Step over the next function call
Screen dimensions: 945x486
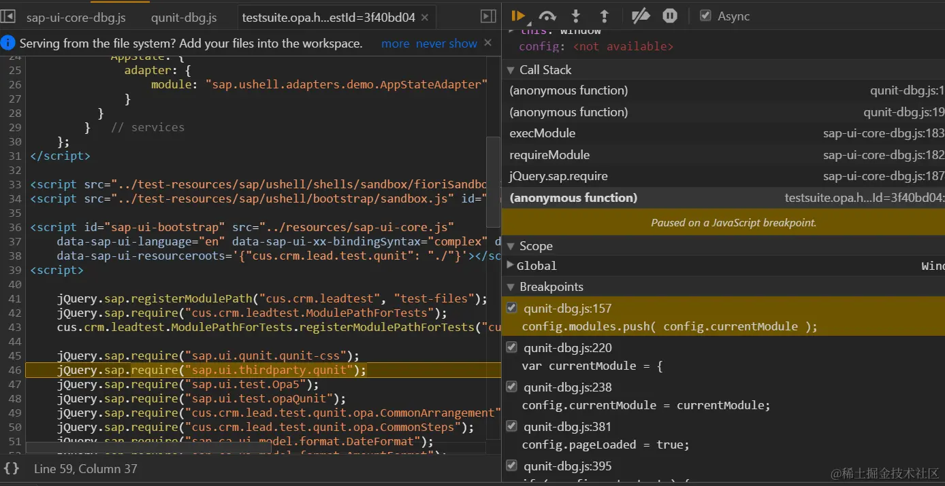[x=547, y=16]
